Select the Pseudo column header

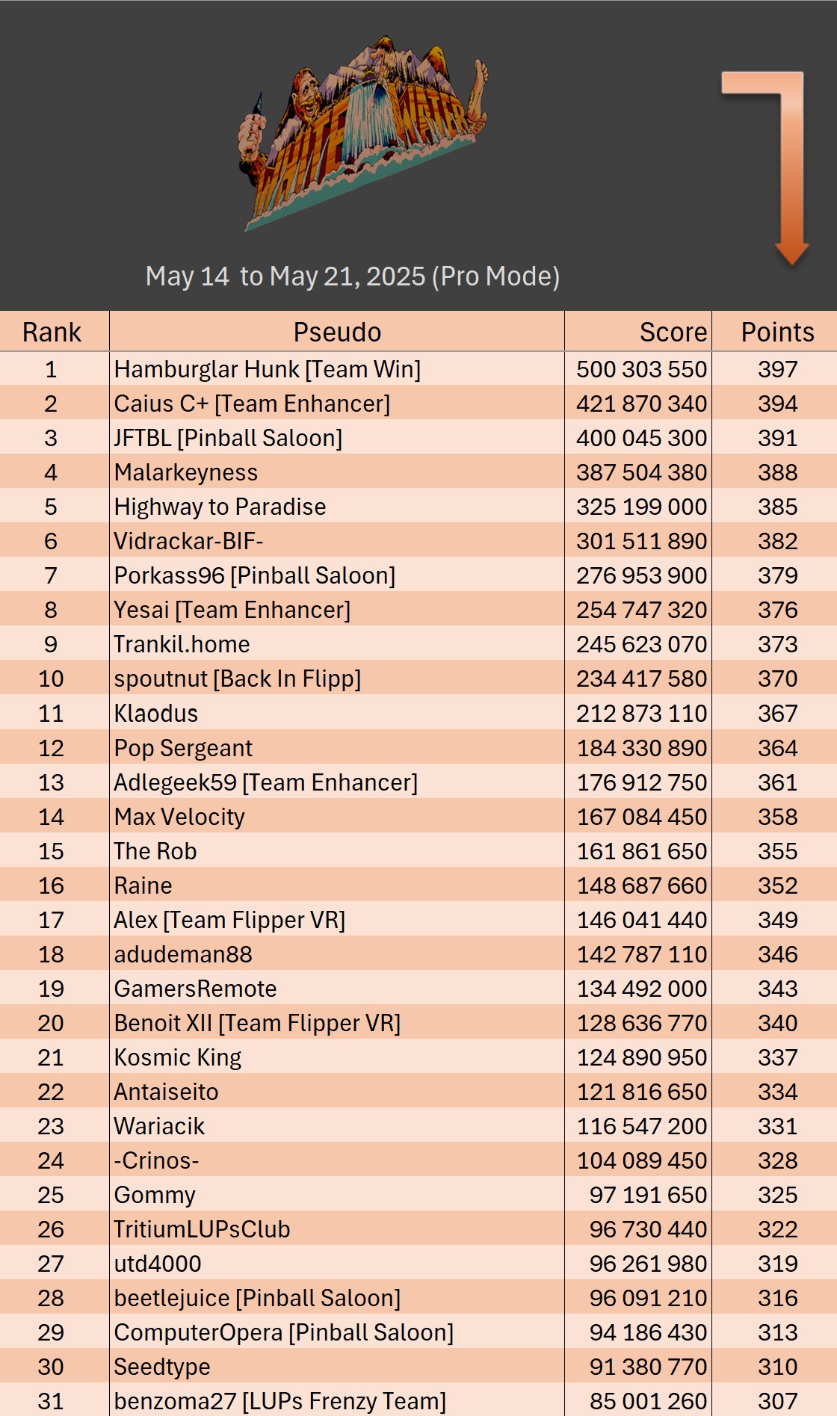(x=337, y=333)
